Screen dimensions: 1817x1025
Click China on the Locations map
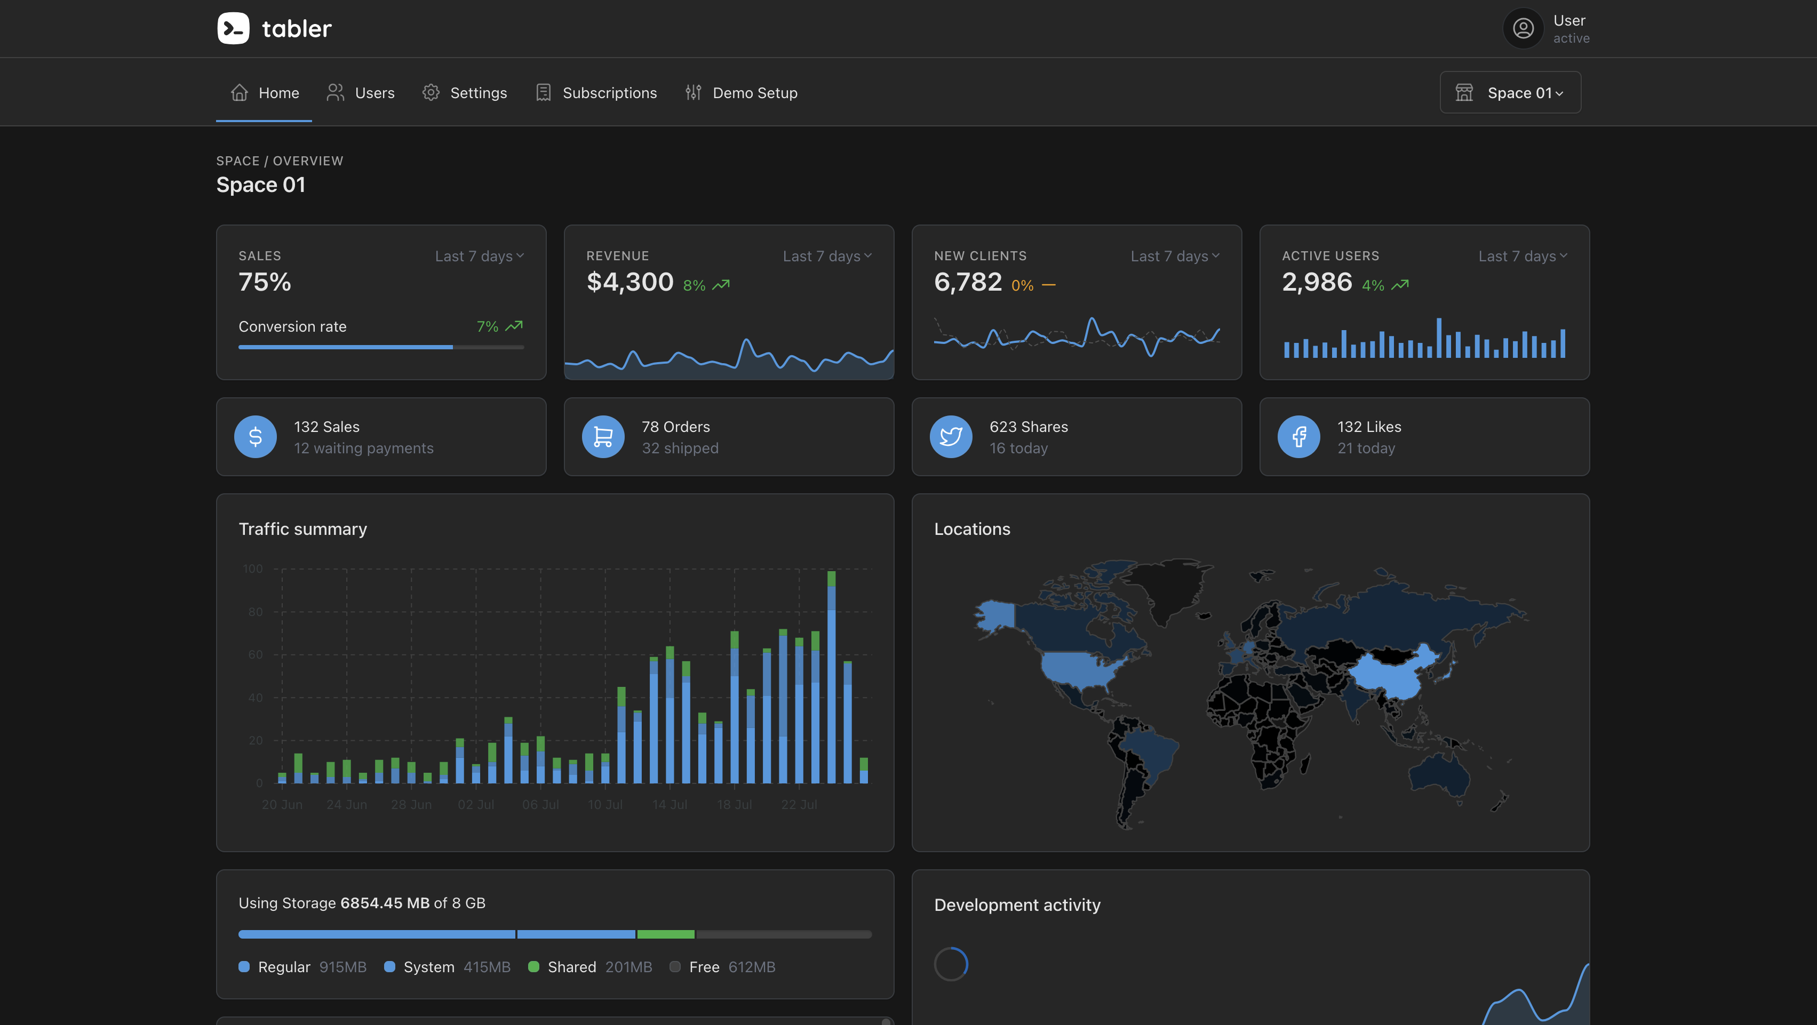pyautogui.click(x=1393, y=673)
